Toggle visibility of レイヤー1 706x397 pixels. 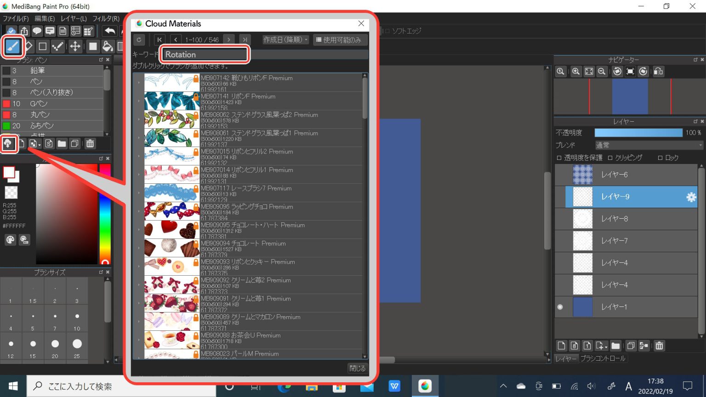(x=560, y=306)
